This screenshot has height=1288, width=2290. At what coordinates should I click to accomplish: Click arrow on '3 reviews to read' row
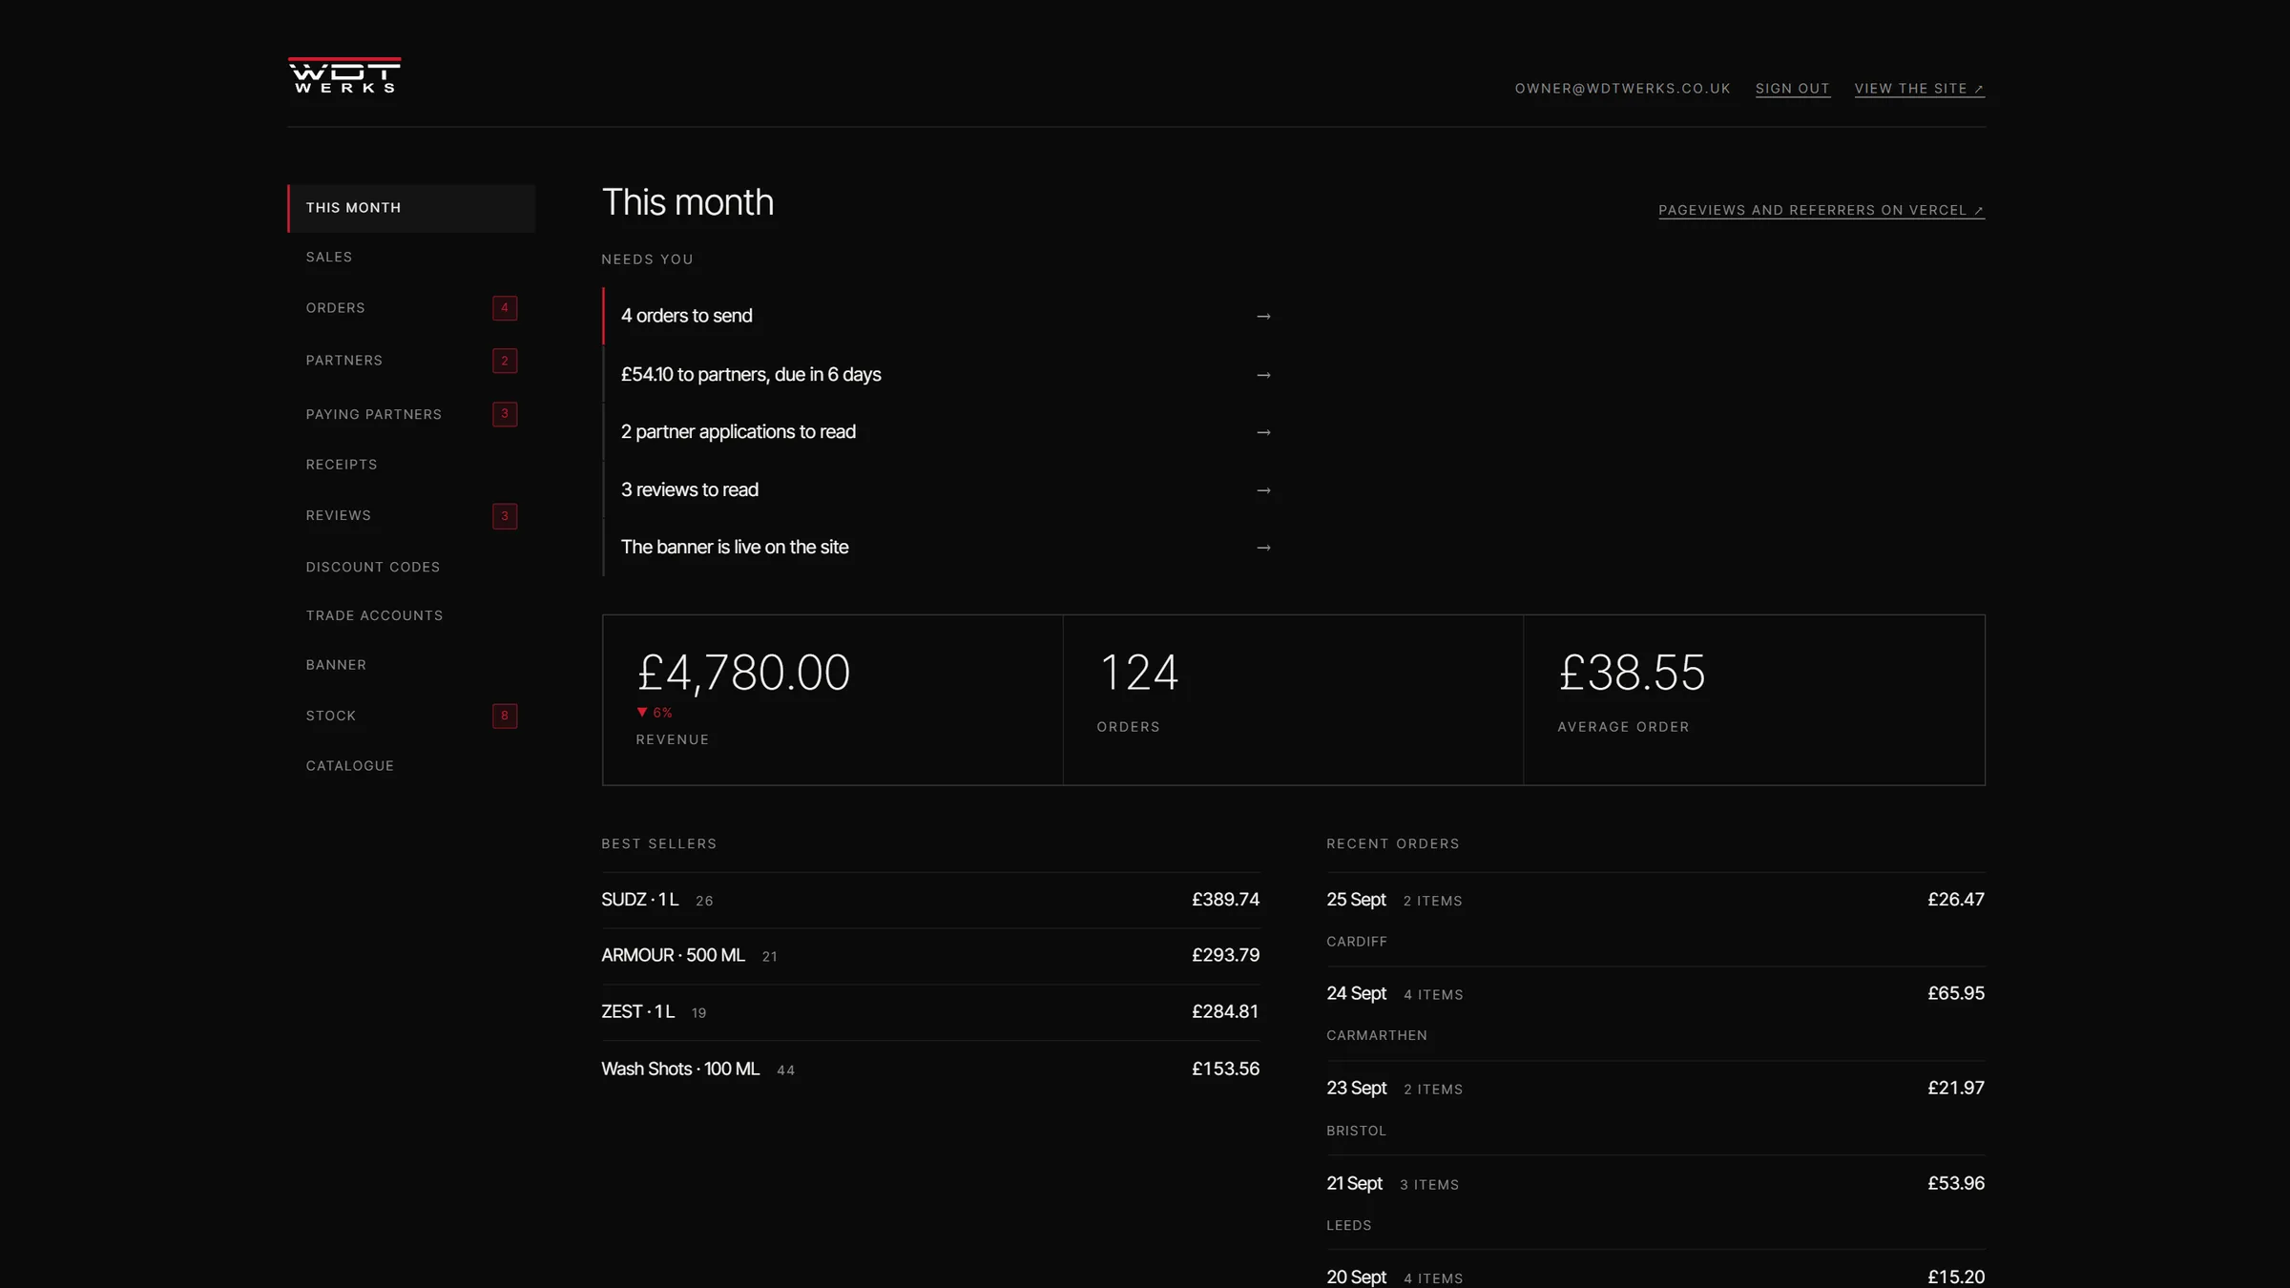1263,491
